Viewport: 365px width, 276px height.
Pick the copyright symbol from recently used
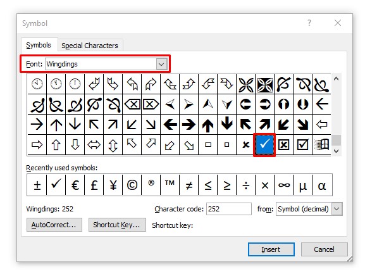[x=132, y=185]
